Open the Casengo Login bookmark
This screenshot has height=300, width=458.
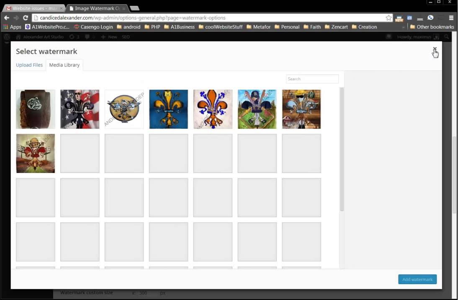(93, 27)
